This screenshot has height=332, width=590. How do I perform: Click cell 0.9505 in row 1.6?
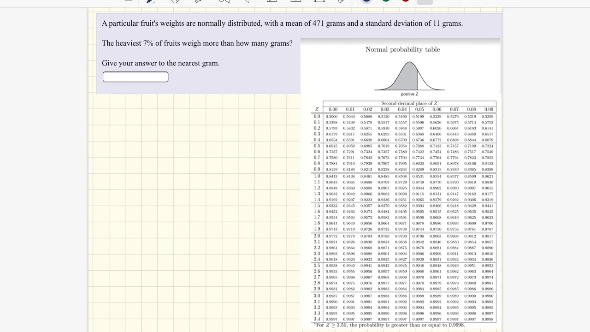click(419, 212)
